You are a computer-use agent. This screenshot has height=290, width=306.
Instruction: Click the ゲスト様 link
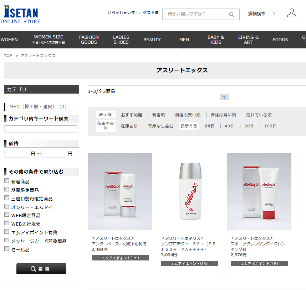(x=151, y=13)
